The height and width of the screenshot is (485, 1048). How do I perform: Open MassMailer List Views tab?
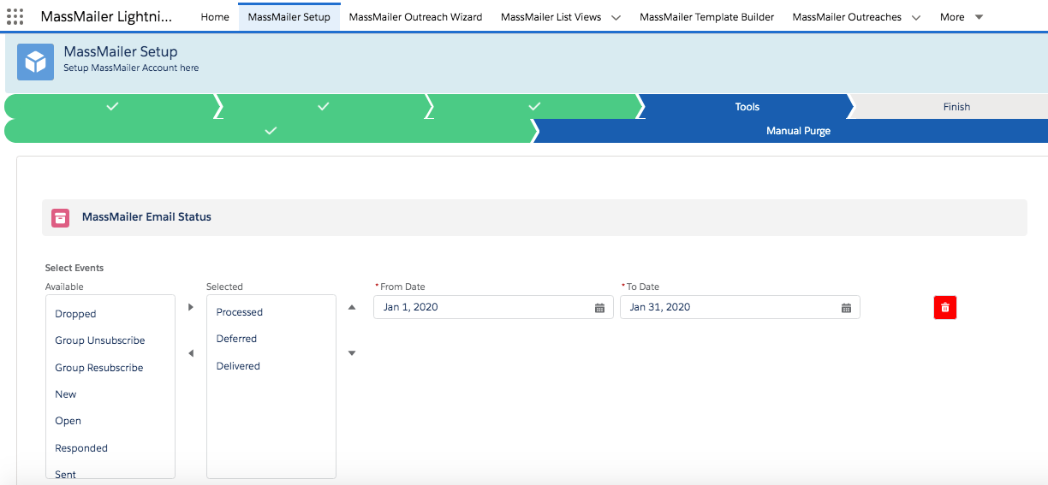[551, 17]
